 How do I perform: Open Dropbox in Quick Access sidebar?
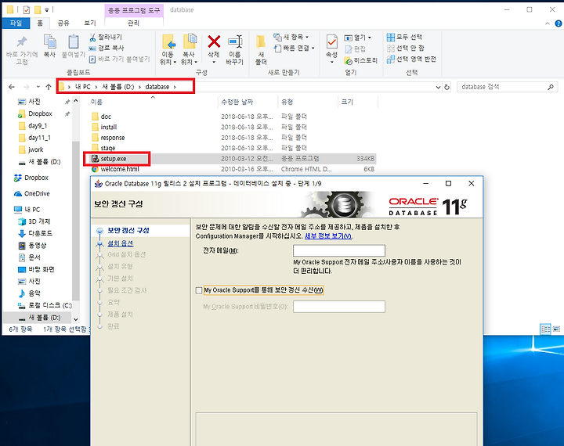tap(40, 113)
